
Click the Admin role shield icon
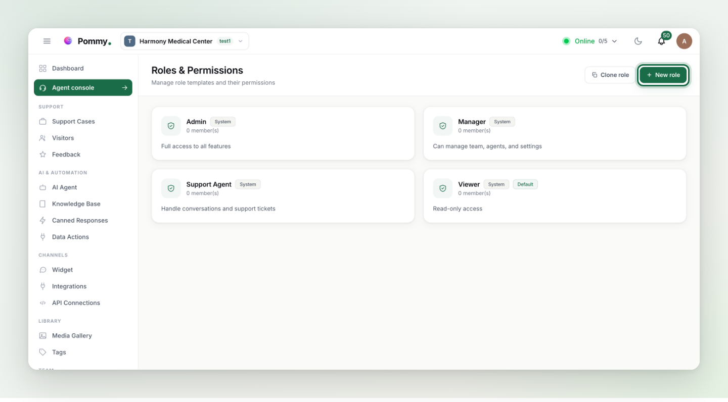tap(171, 126)
